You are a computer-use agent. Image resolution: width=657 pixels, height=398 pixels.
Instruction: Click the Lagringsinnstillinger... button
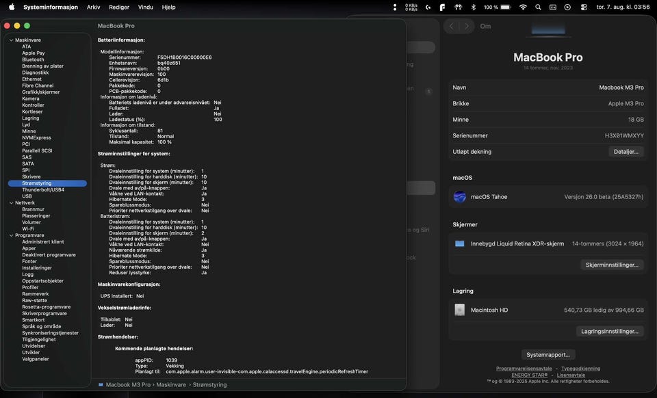click(610, 332)
